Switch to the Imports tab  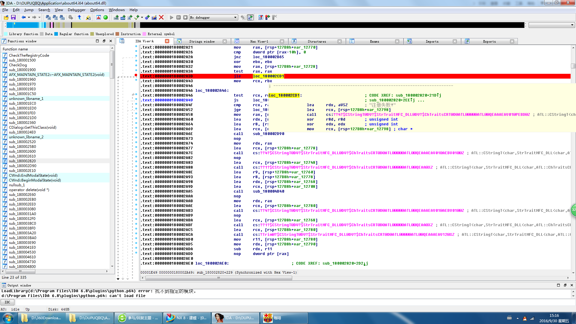point(432,41)
